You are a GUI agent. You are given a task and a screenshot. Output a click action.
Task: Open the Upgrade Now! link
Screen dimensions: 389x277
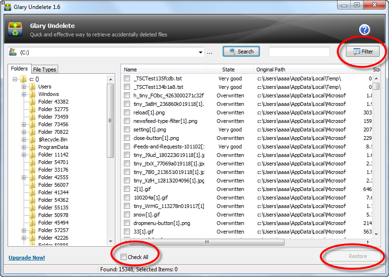pyautogui.click(x=27, y=258)
